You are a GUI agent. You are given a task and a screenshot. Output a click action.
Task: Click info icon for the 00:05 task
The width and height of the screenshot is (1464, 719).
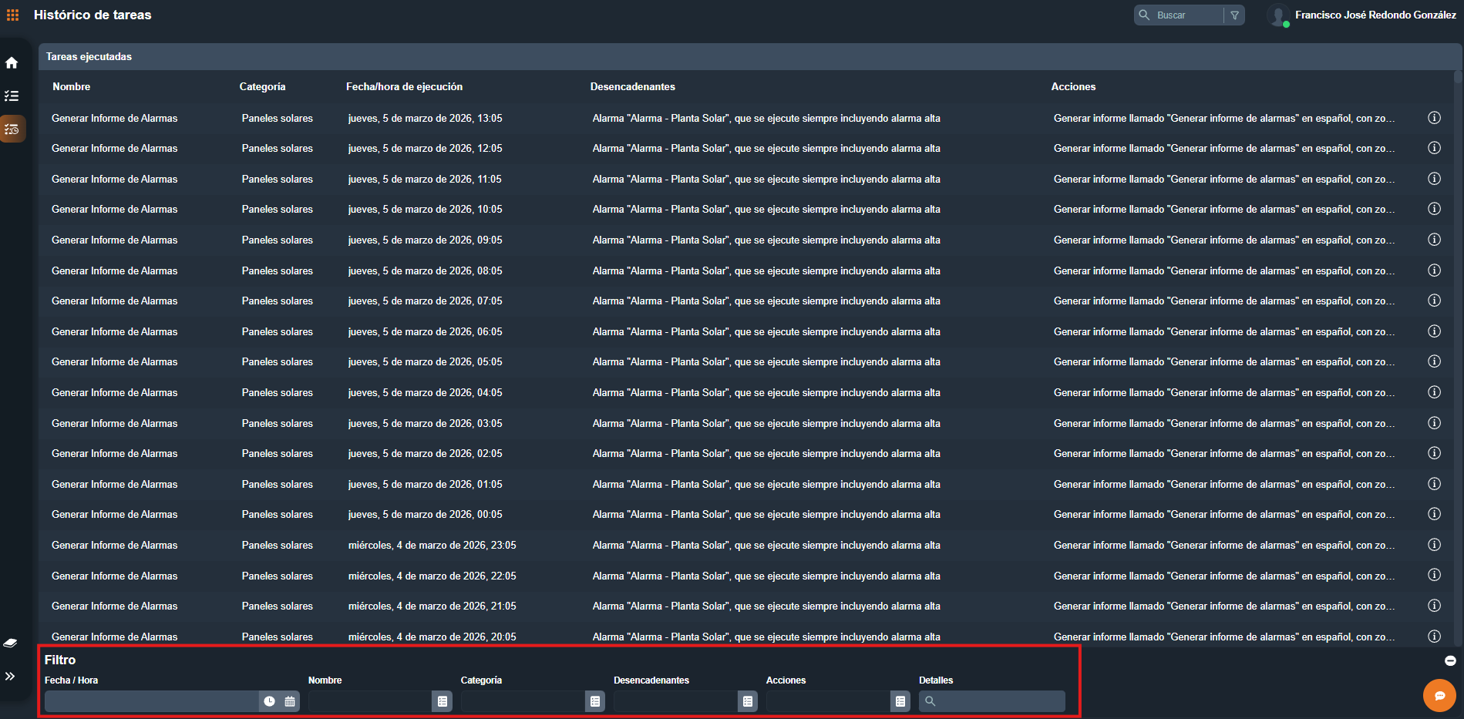tap(1434, 514)
